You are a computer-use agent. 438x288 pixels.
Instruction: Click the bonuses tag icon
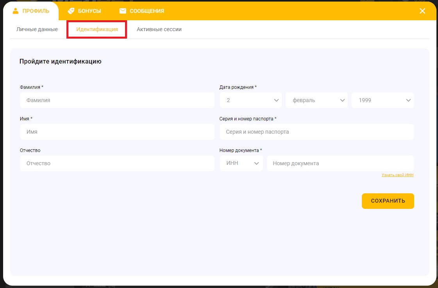(71, 11)
